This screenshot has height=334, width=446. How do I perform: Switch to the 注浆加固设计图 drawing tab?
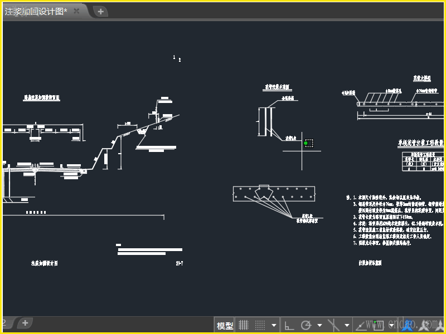[36, 11]
